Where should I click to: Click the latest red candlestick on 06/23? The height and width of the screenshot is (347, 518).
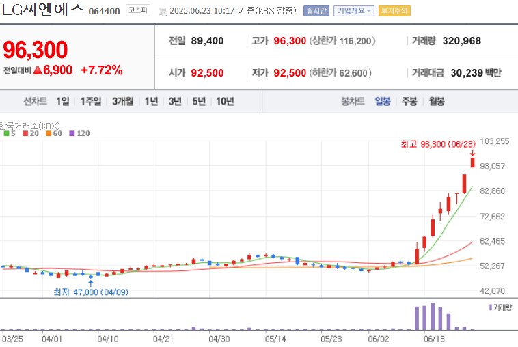click(473, 163)
